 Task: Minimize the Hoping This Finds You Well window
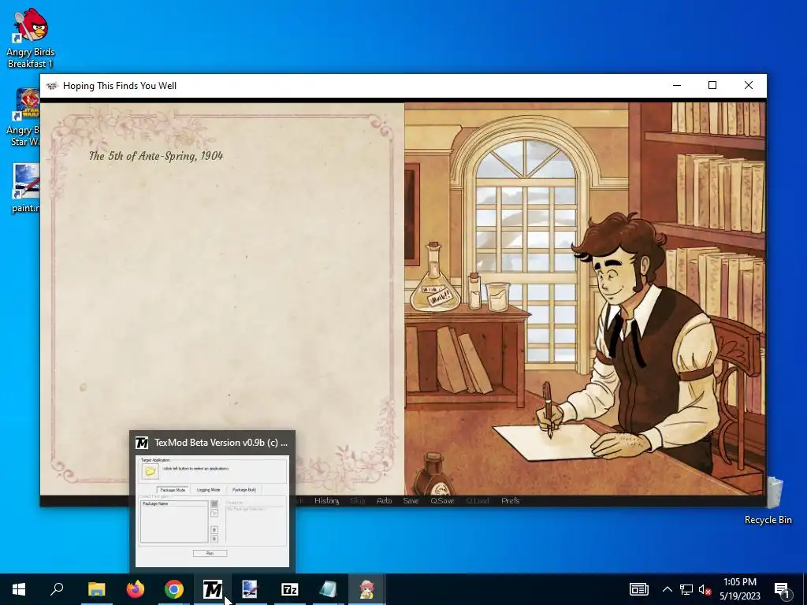(x=677, y=85)
